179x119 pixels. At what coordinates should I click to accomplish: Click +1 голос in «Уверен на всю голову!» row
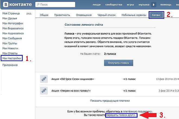129,91
